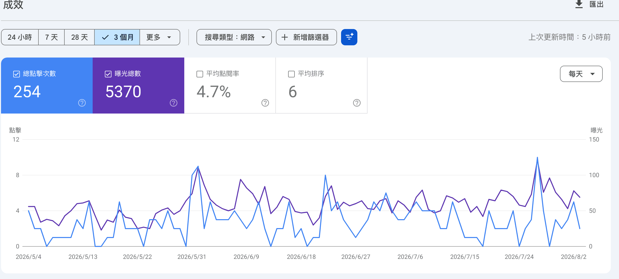Click the 100 impressions axis label
This screenshot has height=279, width=619.
(594, 175)
